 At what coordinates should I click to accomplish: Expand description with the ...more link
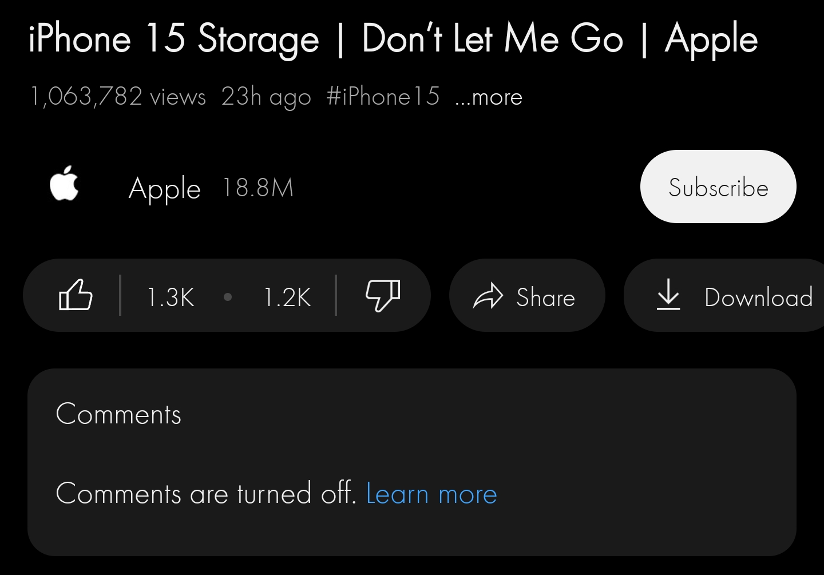click(x=489, y=97)
